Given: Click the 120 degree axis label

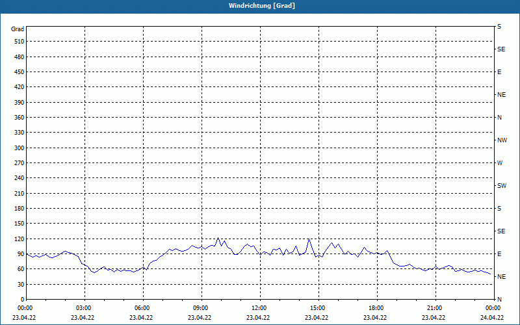Looking at the screenshot, I should click(x=19, y=239).
